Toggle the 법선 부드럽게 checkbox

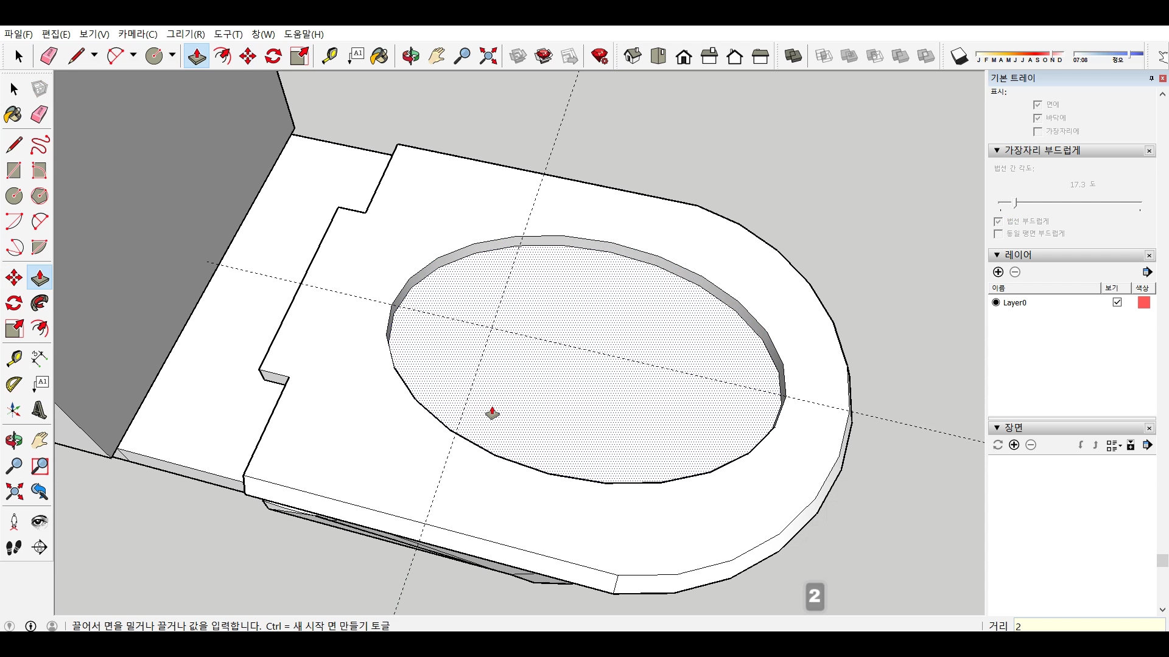[x=998, y=221]
